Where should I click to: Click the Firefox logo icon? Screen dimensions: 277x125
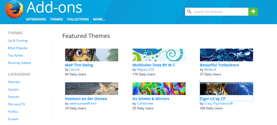click(14, 9)
